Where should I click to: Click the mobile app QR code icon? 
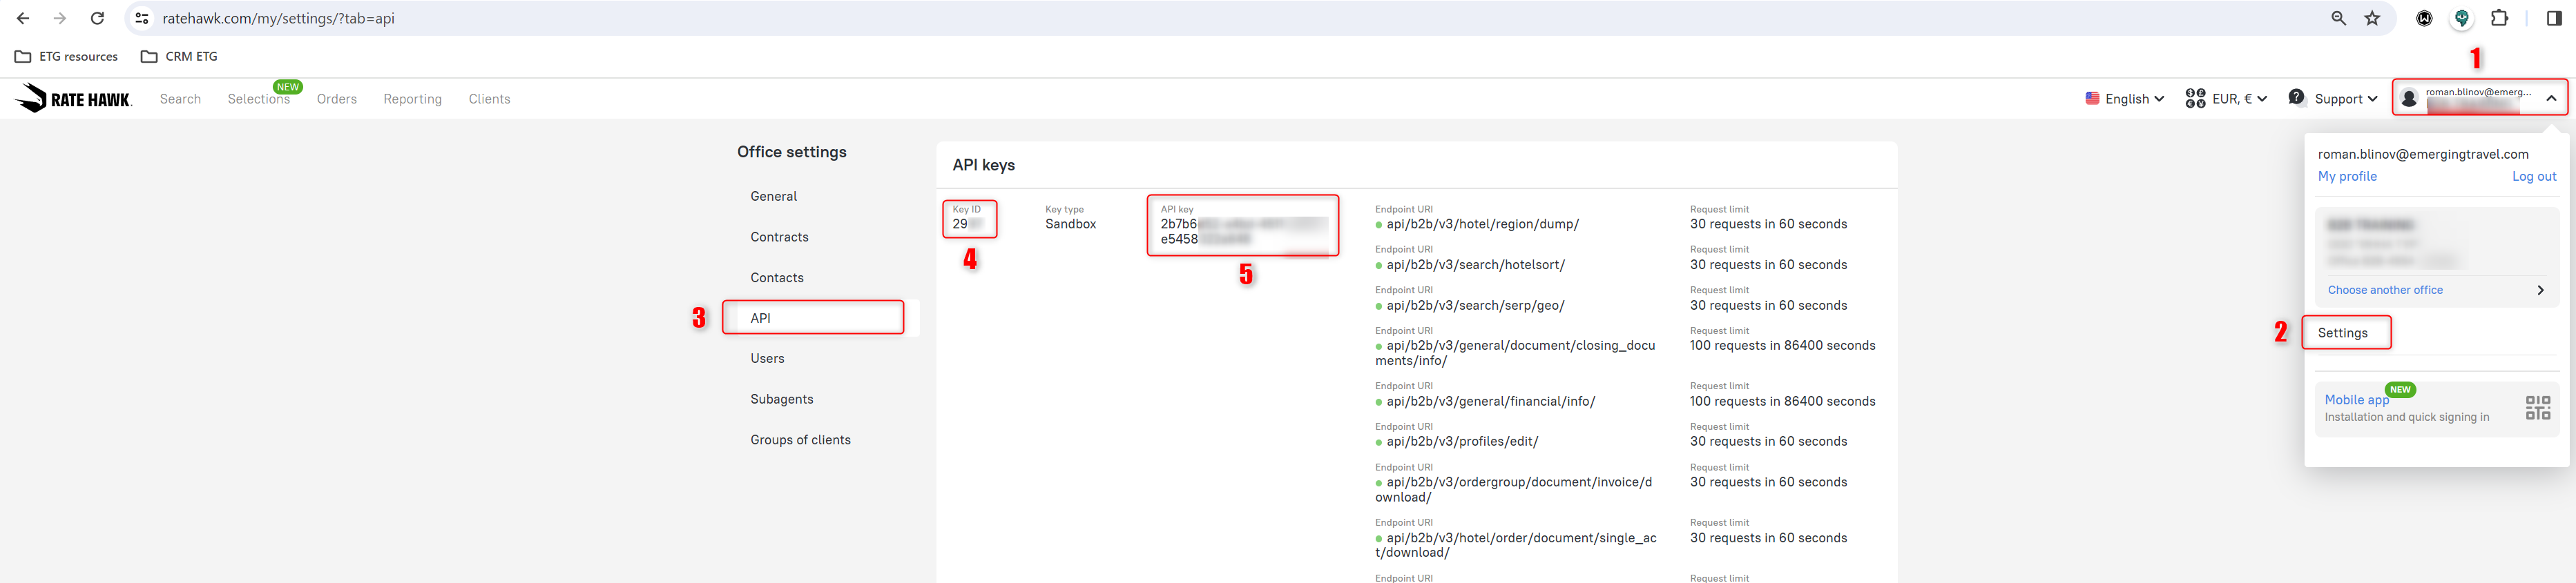2537,407
